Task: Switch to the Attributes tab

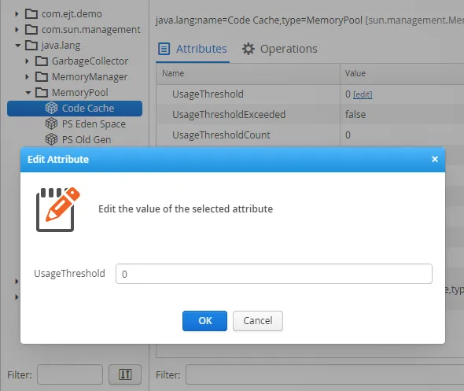Action: point(193,49)
